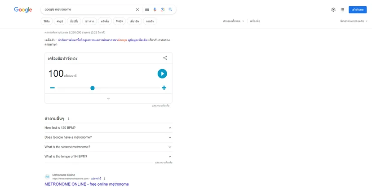Expand the metronome widget with the chevron
Viewport: 372px width, 188px height.
(x=108, y=99)
